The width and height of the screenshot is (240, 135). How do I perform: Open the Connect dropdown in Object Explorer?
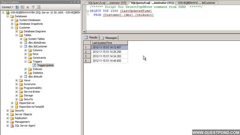7,7
